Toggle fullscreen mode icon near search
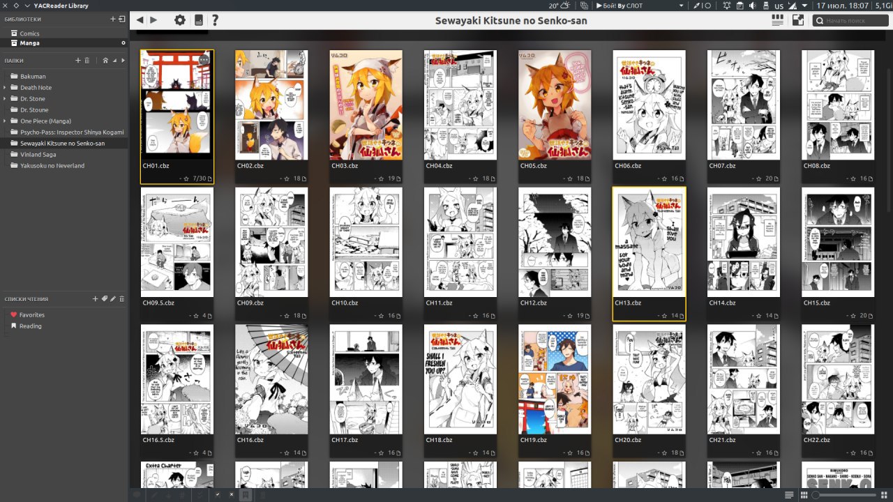This screenshot has height=502, width=893. [x=798, y=20]
